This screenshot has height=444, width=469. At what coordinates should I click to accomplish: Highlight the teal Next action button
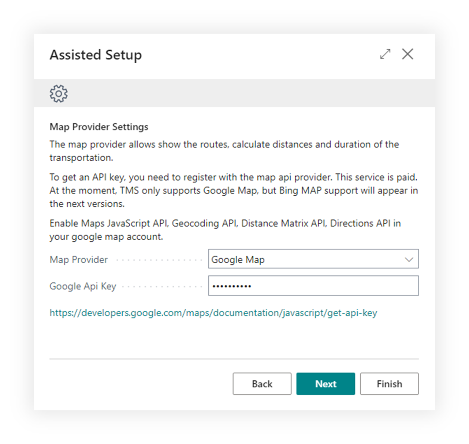325,384
